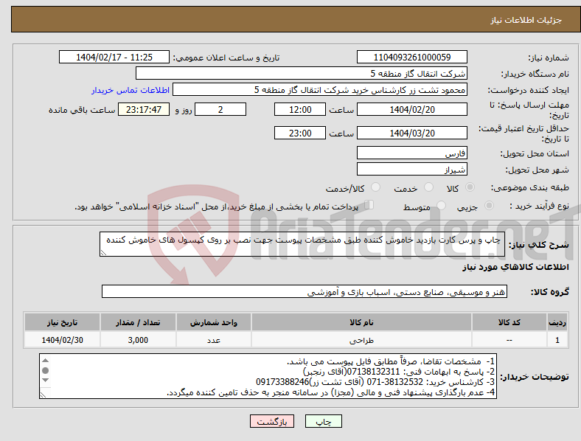
Task: Click delivery province field فارس
Action: [x=411, y=153]
